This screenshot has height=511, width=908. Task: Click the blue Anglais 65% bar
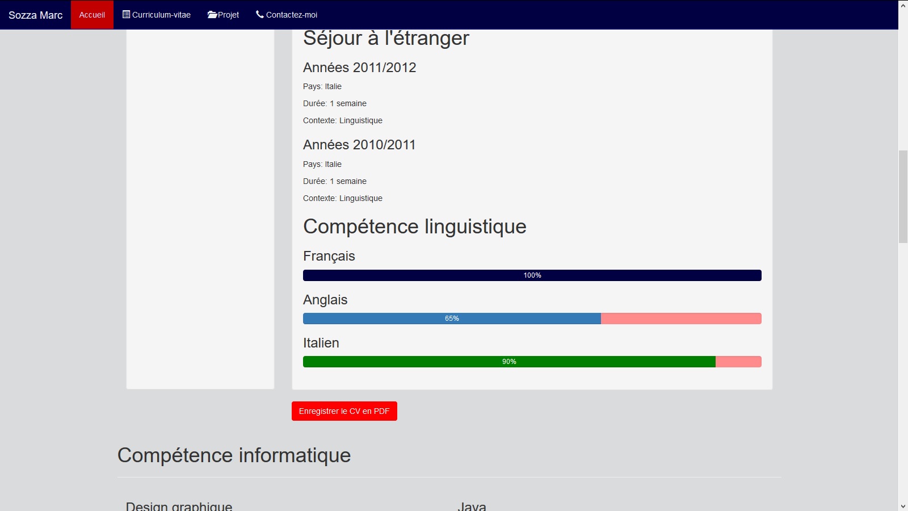pos(452,319)
